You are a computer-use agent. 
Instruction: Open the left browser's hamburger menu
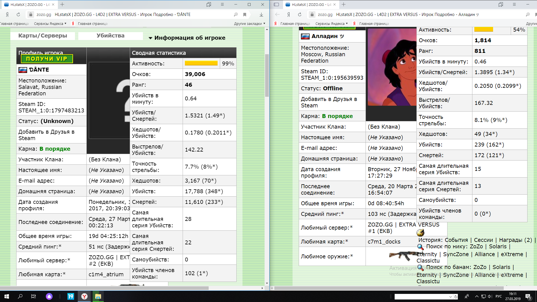[222, 4]
